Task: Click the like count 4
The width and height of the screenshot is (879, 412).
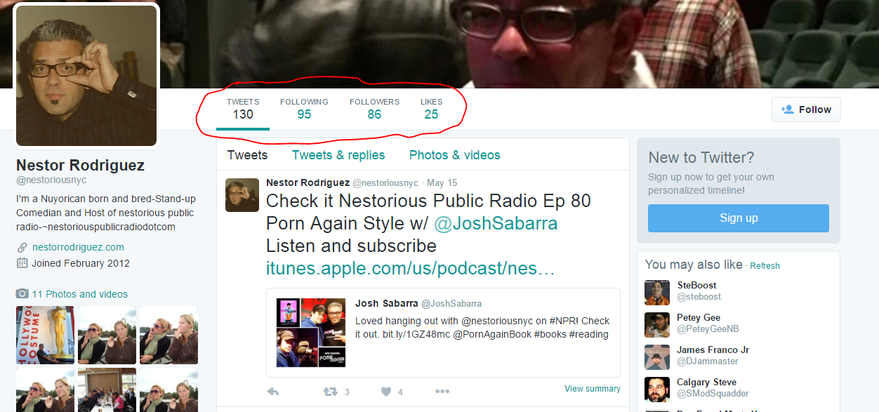Action: pyautogui.click(x=400, y=392)
